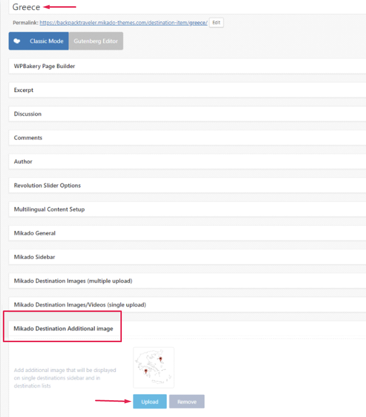Open Mikado Destination Images (multiple upload)
This screenshot has width=366, height=417.
pos(73,281)
